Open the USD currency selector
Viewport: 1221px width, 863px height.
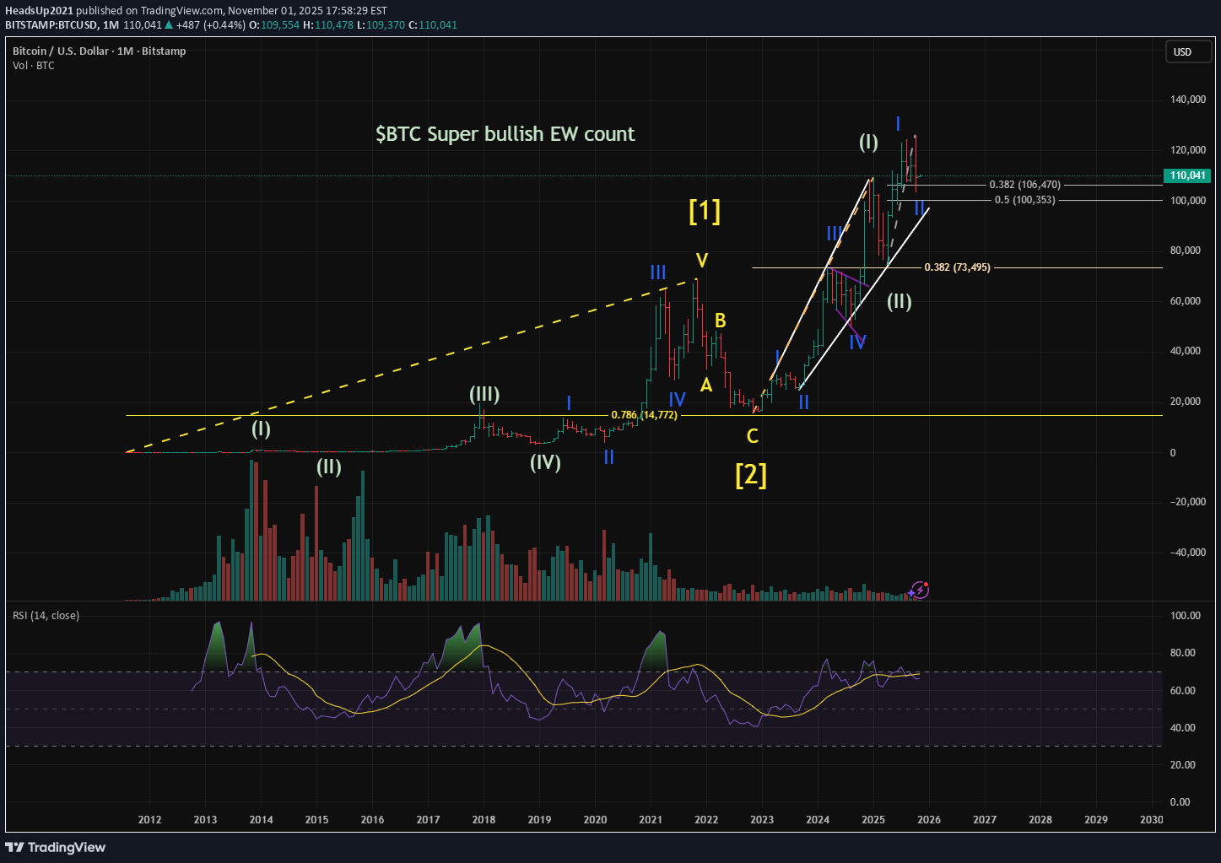(1187, 51)
